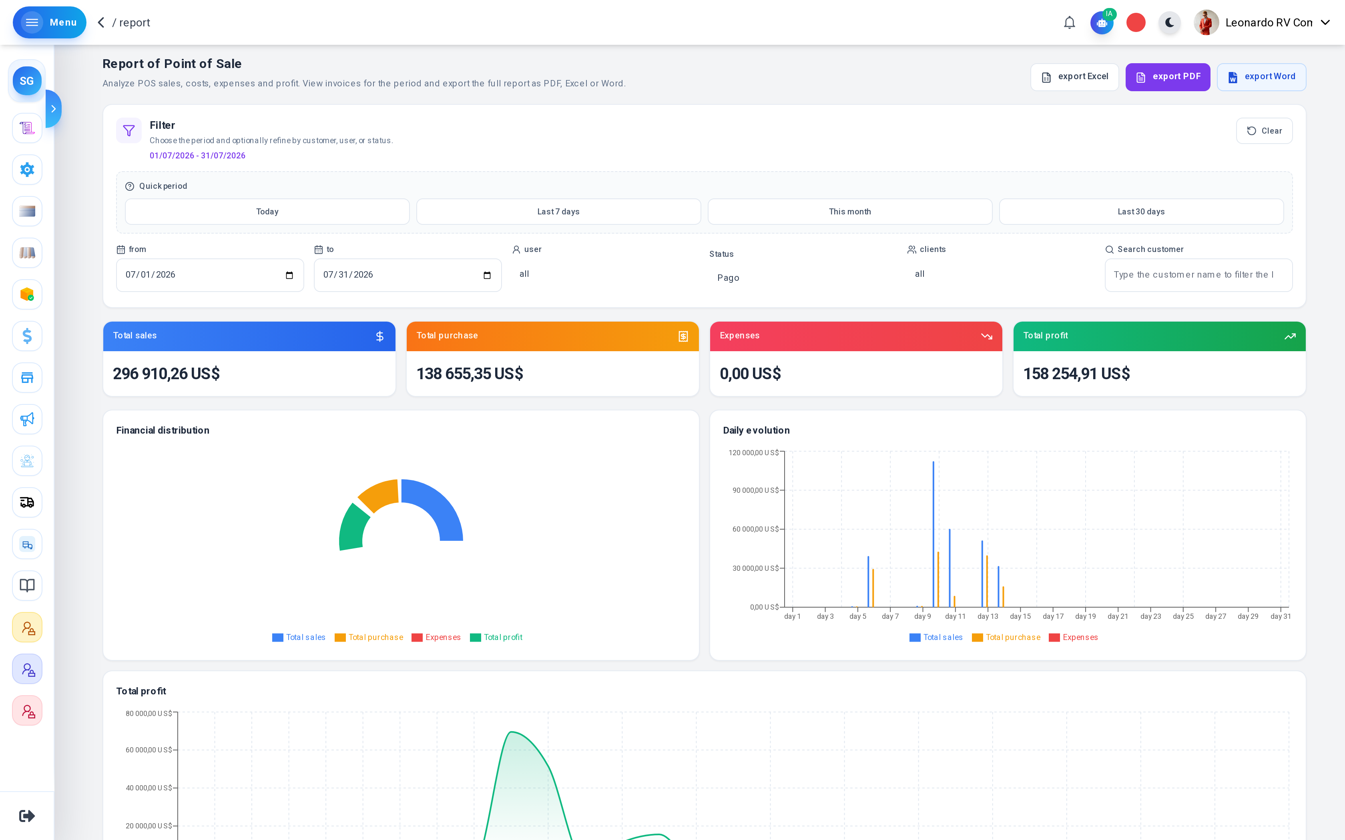Open the yellow user lock sidebar icon
The height and width of the screenshot is (840, 1345).
point(27,627)
